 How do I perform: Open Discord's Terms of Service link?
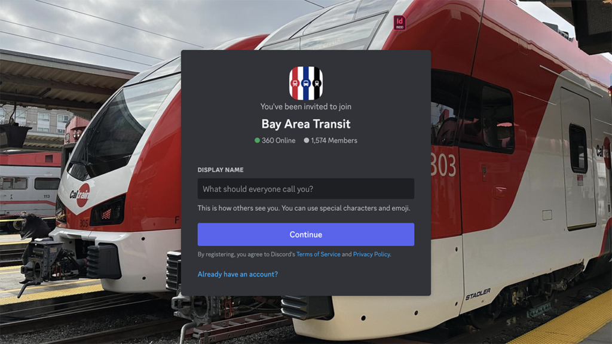pyautogui.click(x=318, y=254)
